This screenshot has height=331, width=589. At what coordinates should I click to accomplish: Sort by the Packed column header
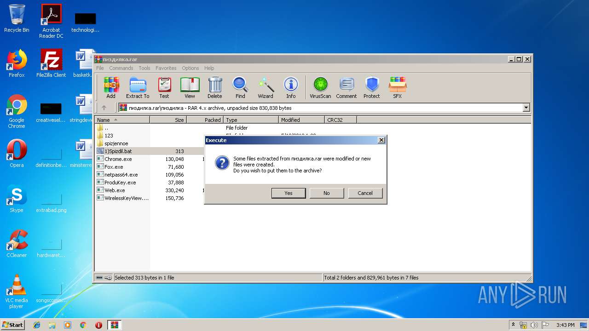(205, 120)
